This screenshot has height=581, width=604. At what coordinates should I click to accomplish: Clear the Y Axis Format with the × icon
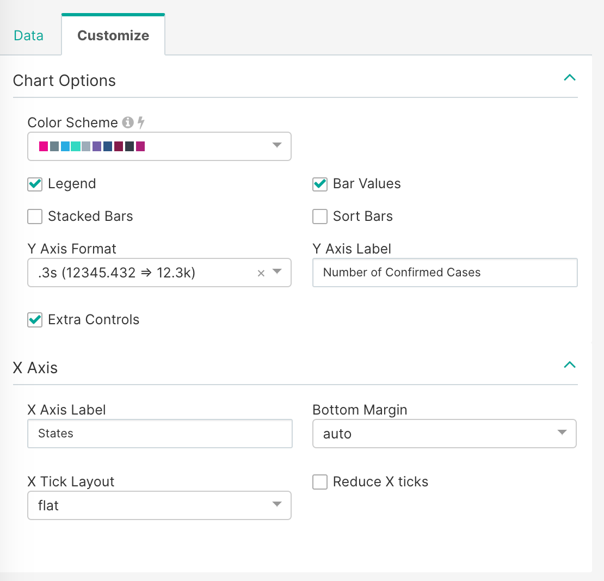click(261, 273)
